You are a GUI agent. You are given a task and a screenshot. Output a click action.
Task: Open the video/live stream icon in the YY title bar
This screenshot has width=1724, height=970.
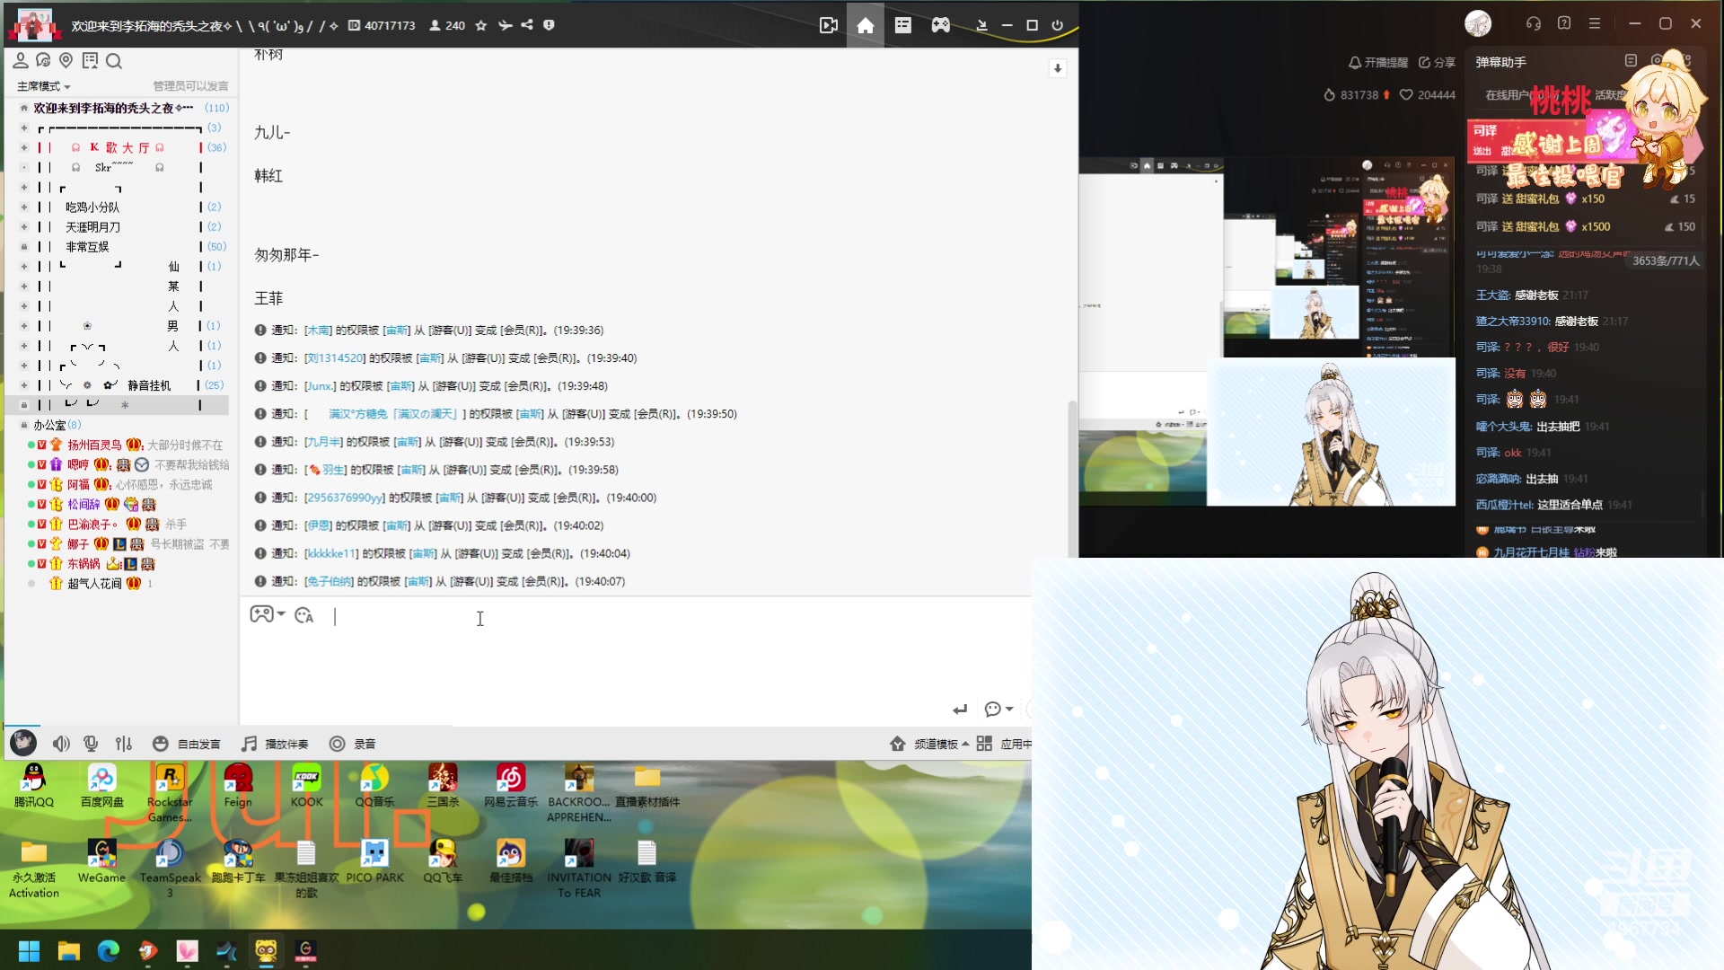pyautogui.click(x=828, y=25)
